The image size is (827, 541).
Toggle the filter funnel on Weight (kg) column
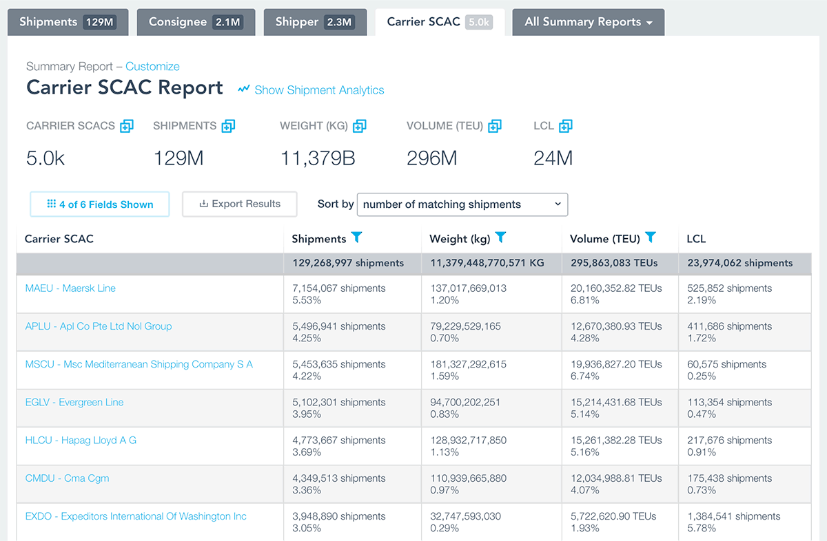point(501,237)
